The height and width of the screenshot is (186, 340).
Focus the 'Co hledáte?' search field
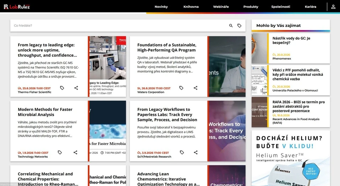pos(119,26)
